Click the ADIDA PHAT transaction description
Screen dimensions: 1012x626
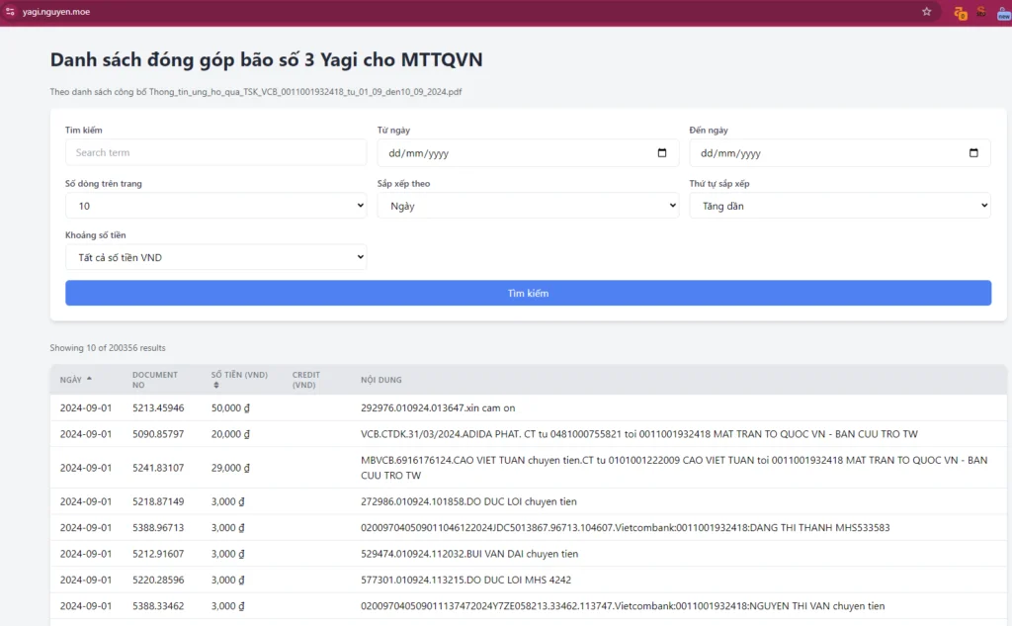pos(639,434)
